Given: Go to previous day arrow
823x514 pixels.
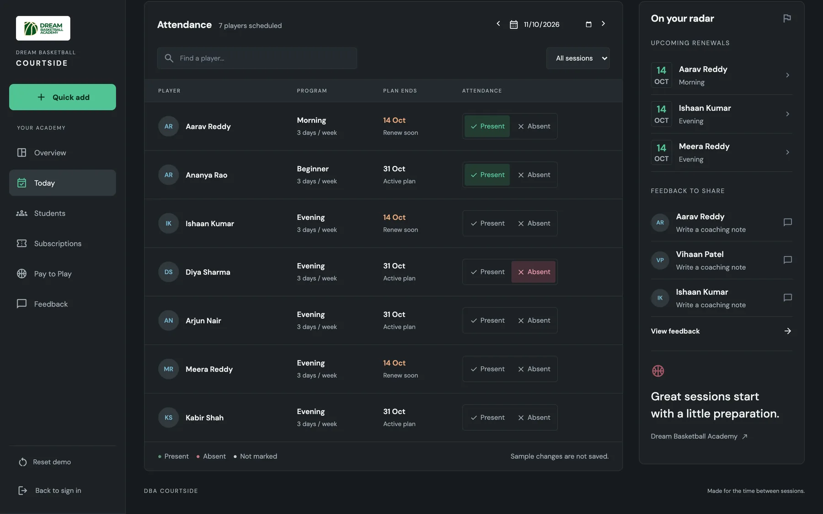Looking at the screenshot, I should click(x=498, y=24).
